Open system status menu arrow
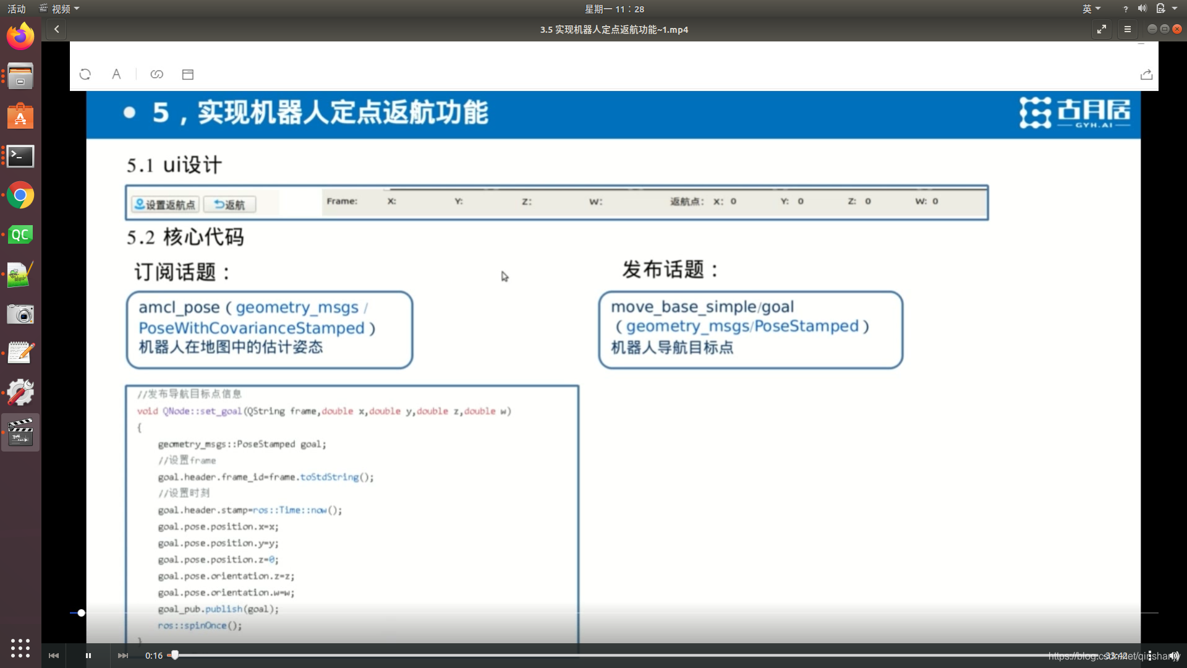The height and width of the screenshot is (668, 1187). [x=1175, y=9]
